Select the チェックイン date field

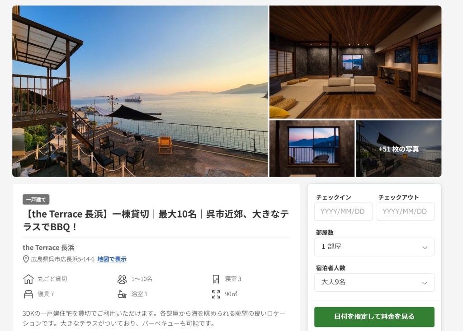click(x=343, y=211)
